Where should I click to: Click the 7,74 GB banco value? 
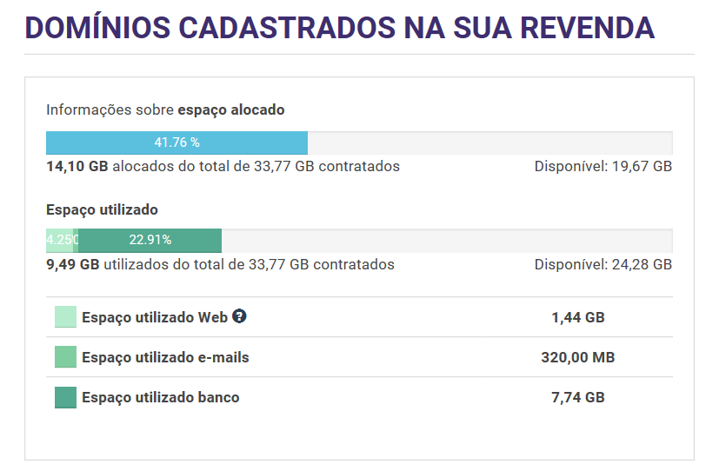(x=577, y=397)
